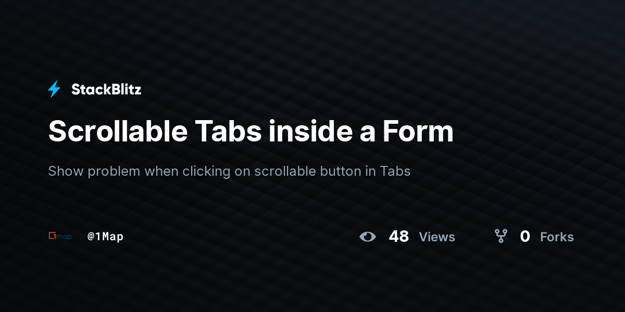625x312 pixels.
Task: Click the eye icon beside the view count
Action: (368, 237)
